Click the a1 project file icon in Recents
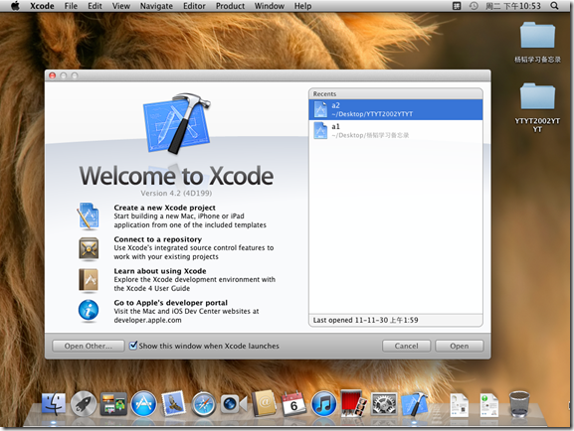 (320, 131)
